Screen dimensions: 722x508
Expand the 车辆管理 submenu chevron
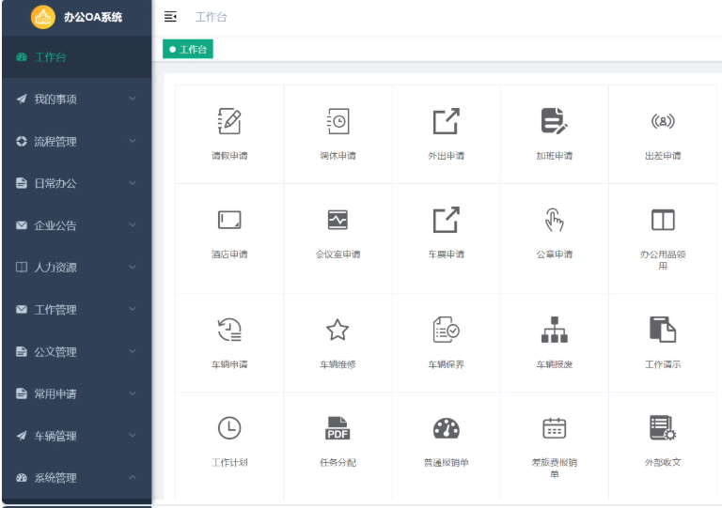click(x=133, y=436)
